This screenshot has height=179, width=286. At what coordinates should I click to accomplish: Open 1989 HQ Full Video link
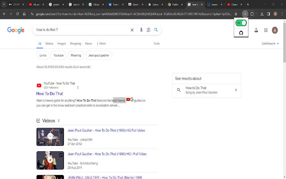pos(106,130)
